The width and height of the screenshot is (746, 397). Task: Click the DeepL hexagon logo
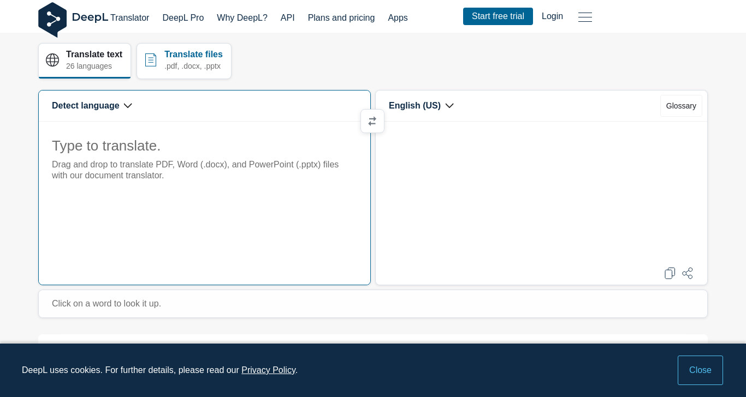52,20
